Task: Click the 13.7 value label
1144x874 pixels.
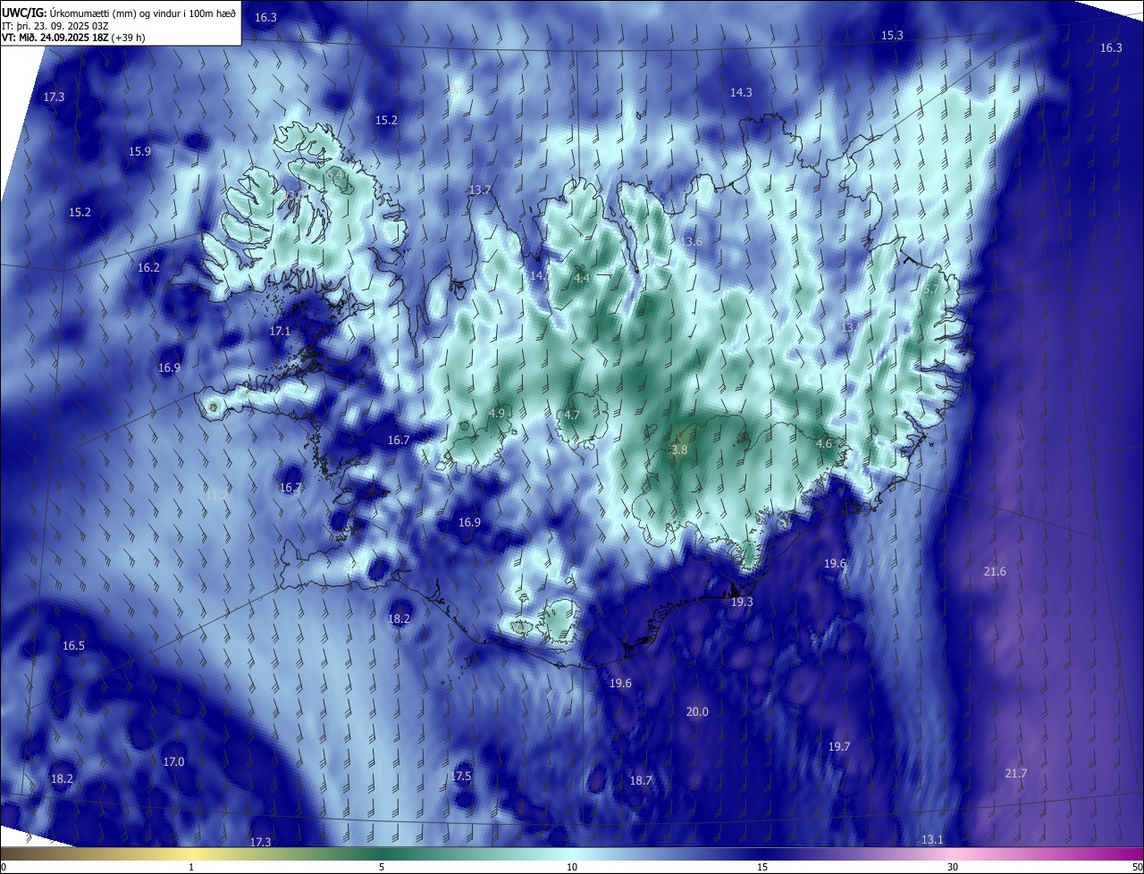Action: [x=480, y=189]
